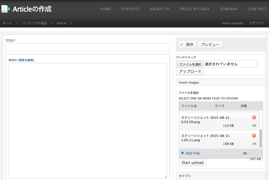Remove the 1.05.11.png file from queue

[x=254, y=135]
